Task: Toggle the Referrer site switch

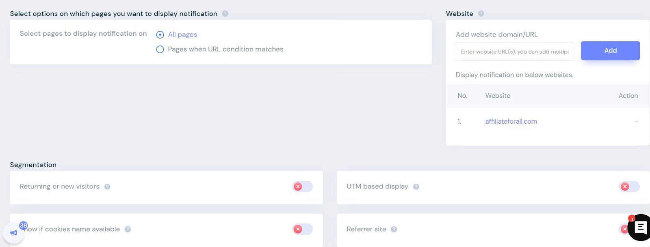Action: [624, 229]
